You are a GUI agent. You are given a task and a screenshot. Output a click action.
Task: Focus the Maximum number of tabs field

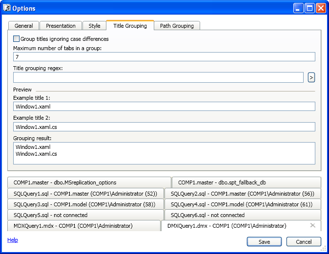(164, 57)
